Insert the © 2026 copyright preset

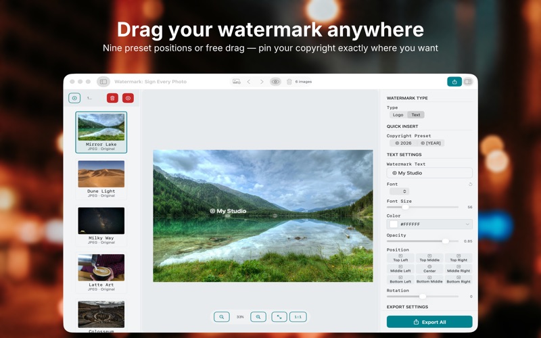pos(403,143)
